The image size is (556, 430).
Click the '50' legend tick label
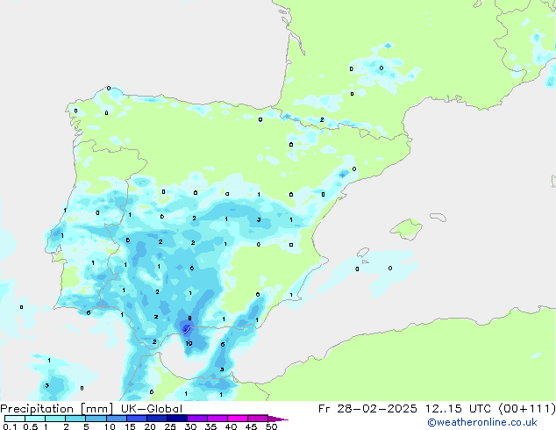pyautogui.click(x=271, y=426)
